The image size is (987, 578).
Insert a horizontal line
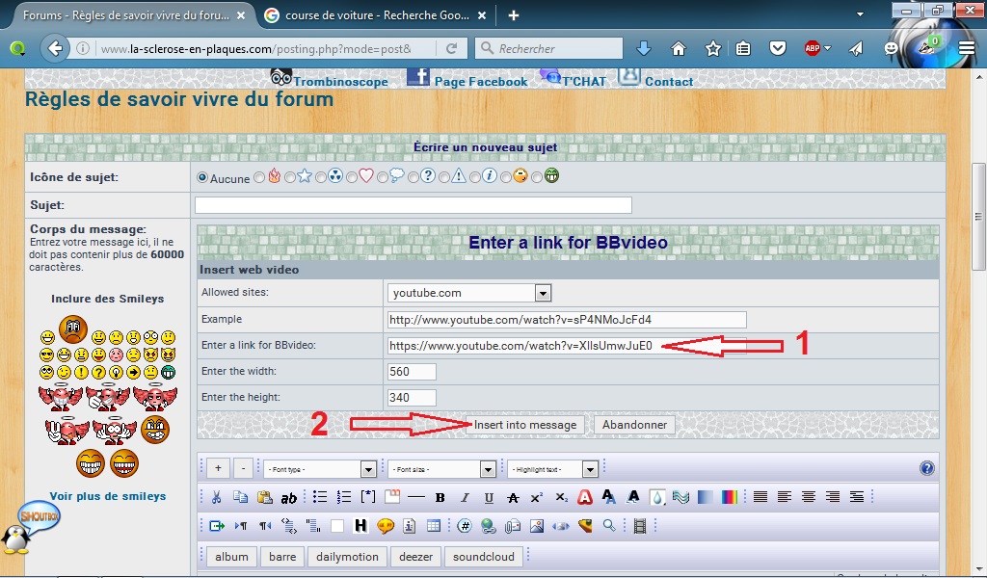[x=416, y=497]
